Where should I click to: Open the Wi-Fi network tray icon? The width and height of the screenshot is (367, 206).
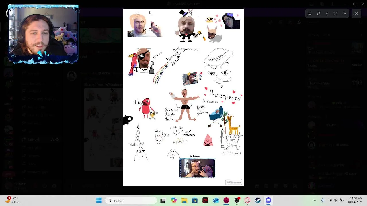point(330,200)
